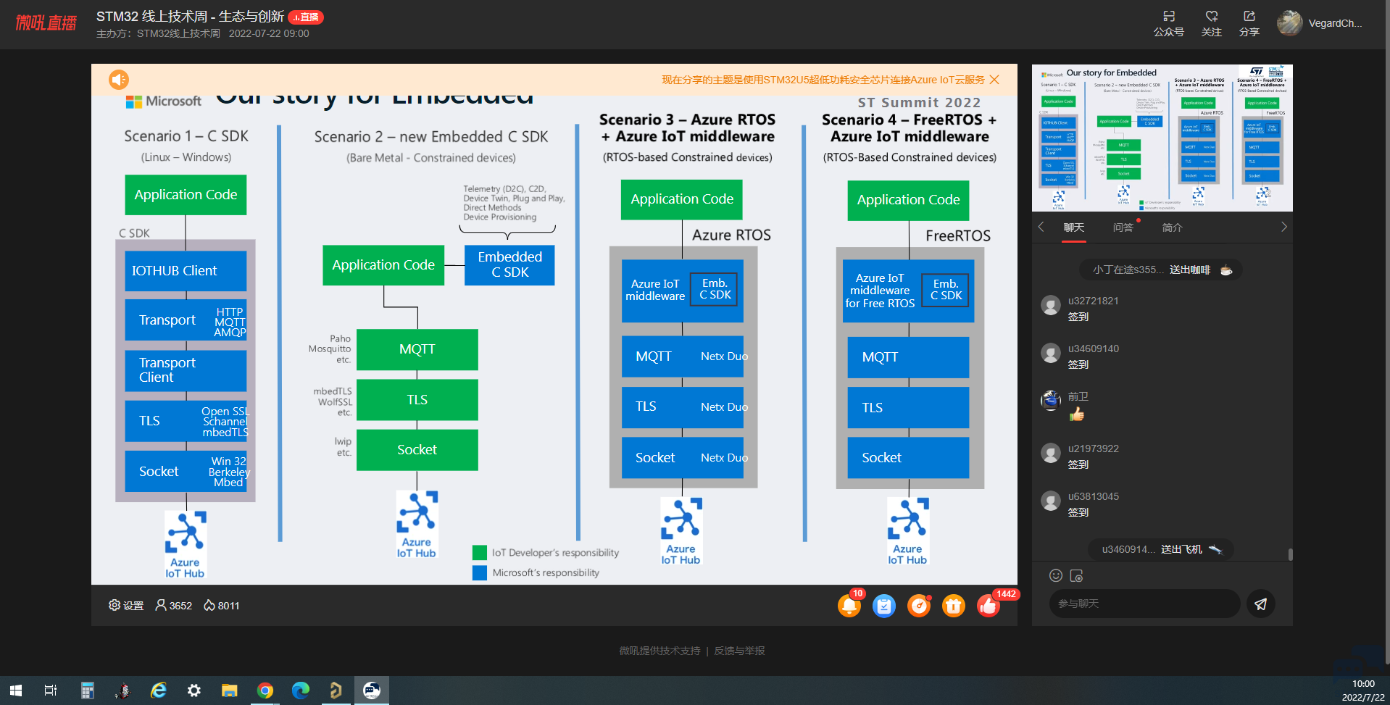Open the orange compass-style round icon
The width and height of the screenshot is (1390, 705).
tap(919, 606)
